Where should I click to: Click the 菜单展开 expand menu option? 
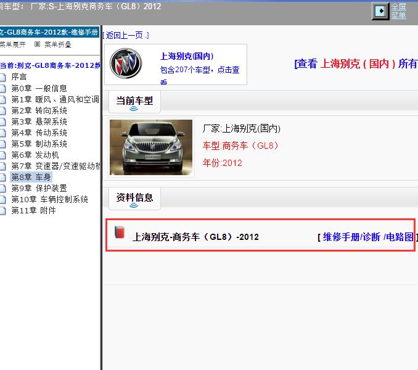(x=13, y=44)
